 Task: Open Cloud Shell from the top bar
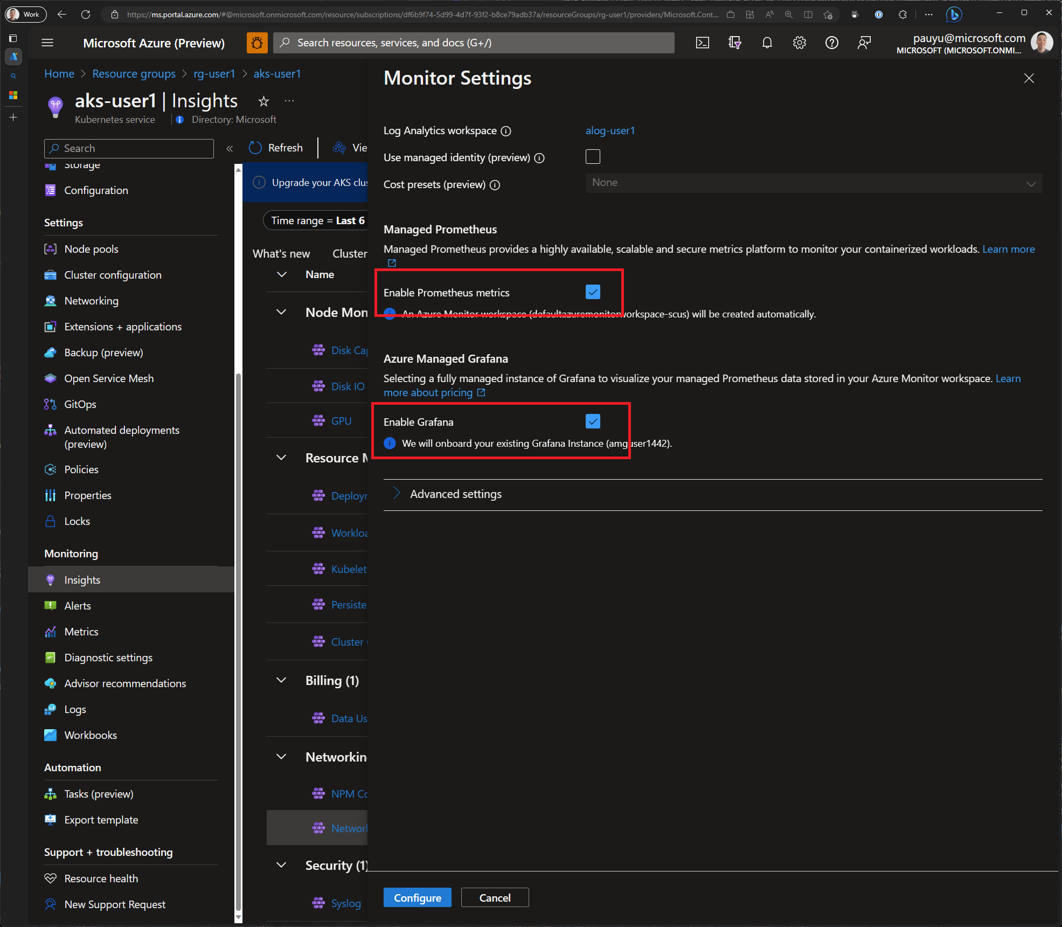[703, 43]
